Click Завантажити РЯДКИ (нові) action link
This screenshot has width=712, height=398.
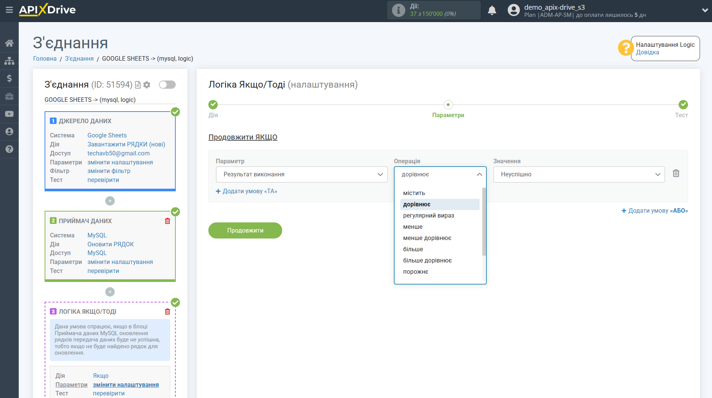pyautogui.click(x=126, y=144)
